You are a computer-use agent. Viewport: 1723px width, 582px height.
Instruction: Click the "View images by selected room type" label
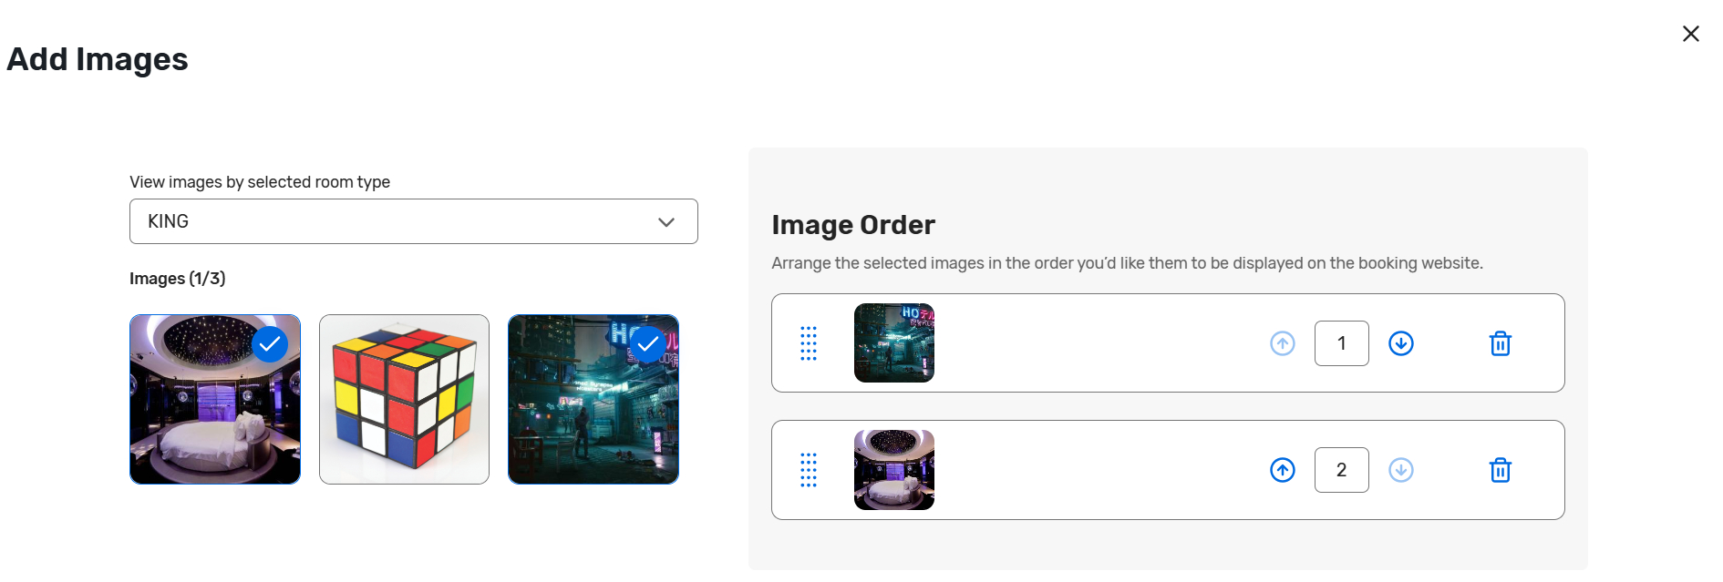(x=260, y=182)
